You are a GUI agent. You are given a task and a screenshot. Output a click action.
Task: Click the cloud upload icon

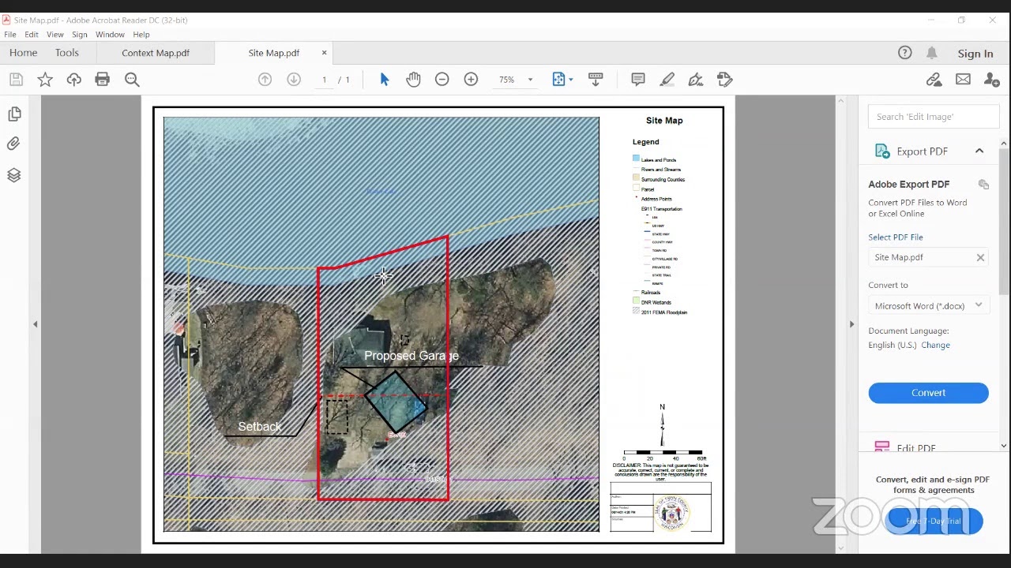point(73,79)
